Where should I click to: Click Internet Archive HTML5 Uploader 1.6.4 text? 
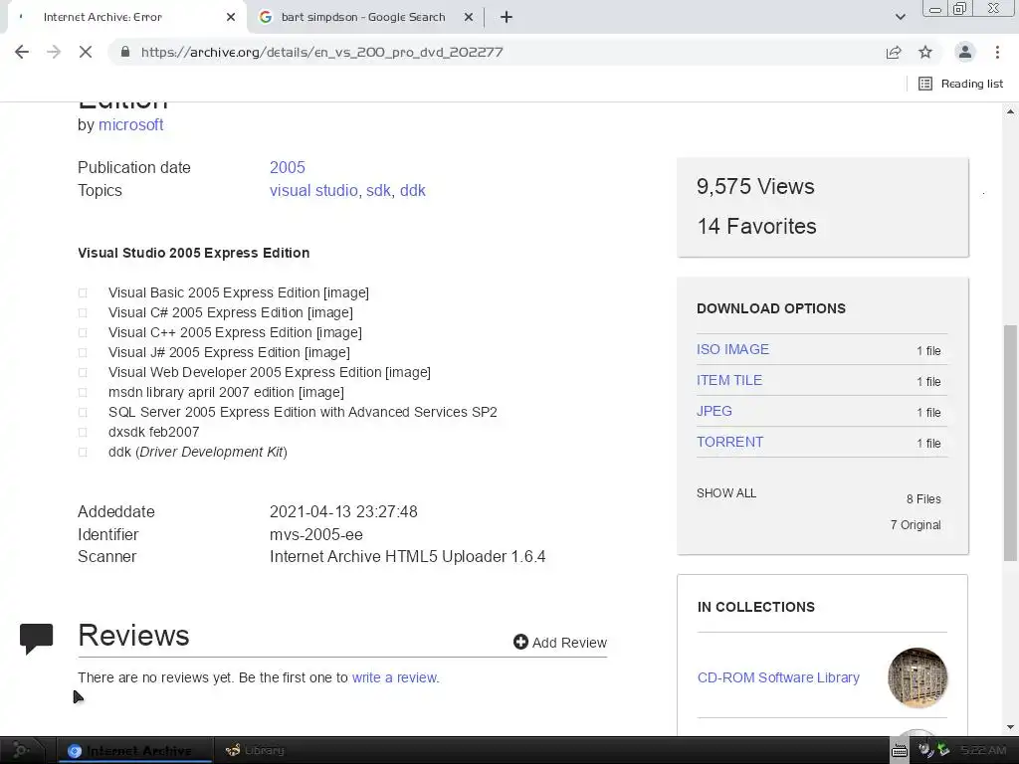pyautogui.click(x=407, y=557)
